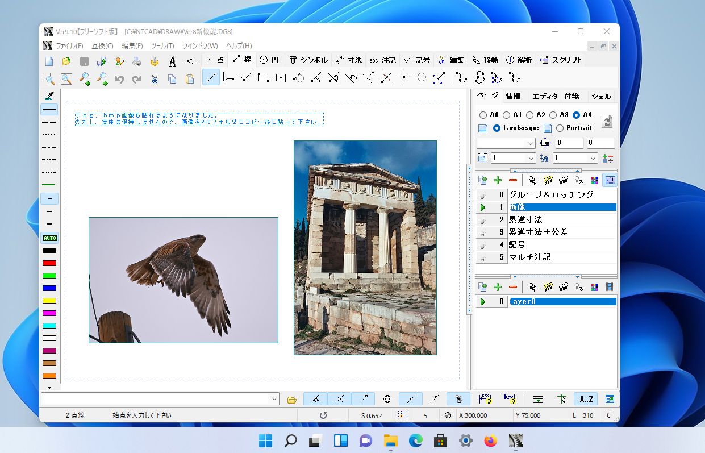Select the two-point line tool
This screenshot has height=453, width=705.
coord(211,78)
